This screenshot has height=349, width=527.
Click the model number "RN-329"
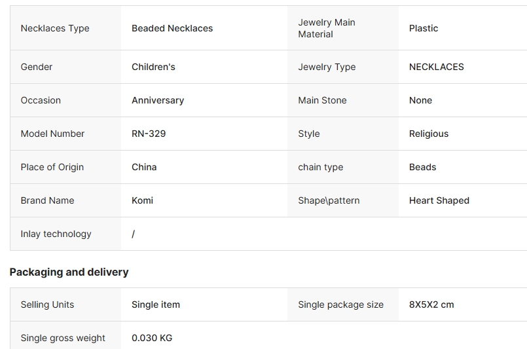click(149, 134)
